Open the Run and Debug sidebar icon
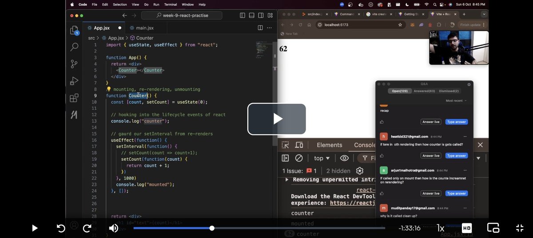This screenshot has height=238, width=533. pos(74,80)
